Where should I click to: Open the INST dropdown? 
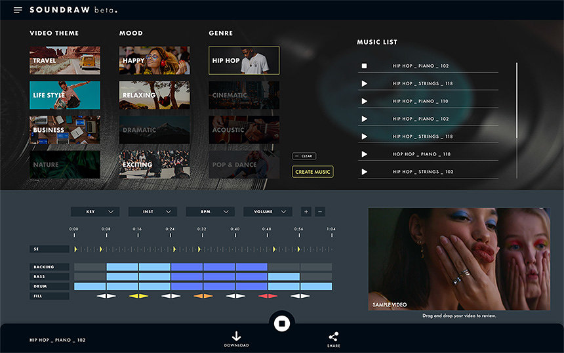coord(153,211)
